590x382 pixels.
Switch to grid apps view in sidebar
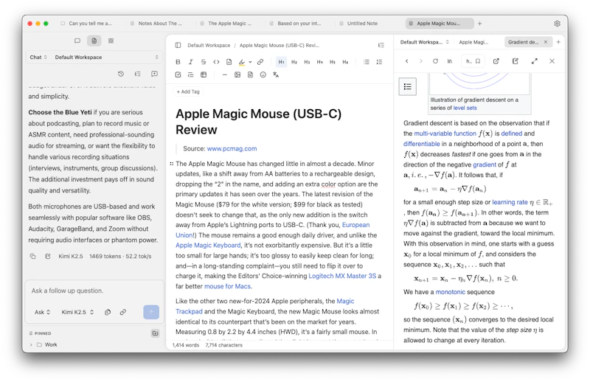tap(111, 41)
